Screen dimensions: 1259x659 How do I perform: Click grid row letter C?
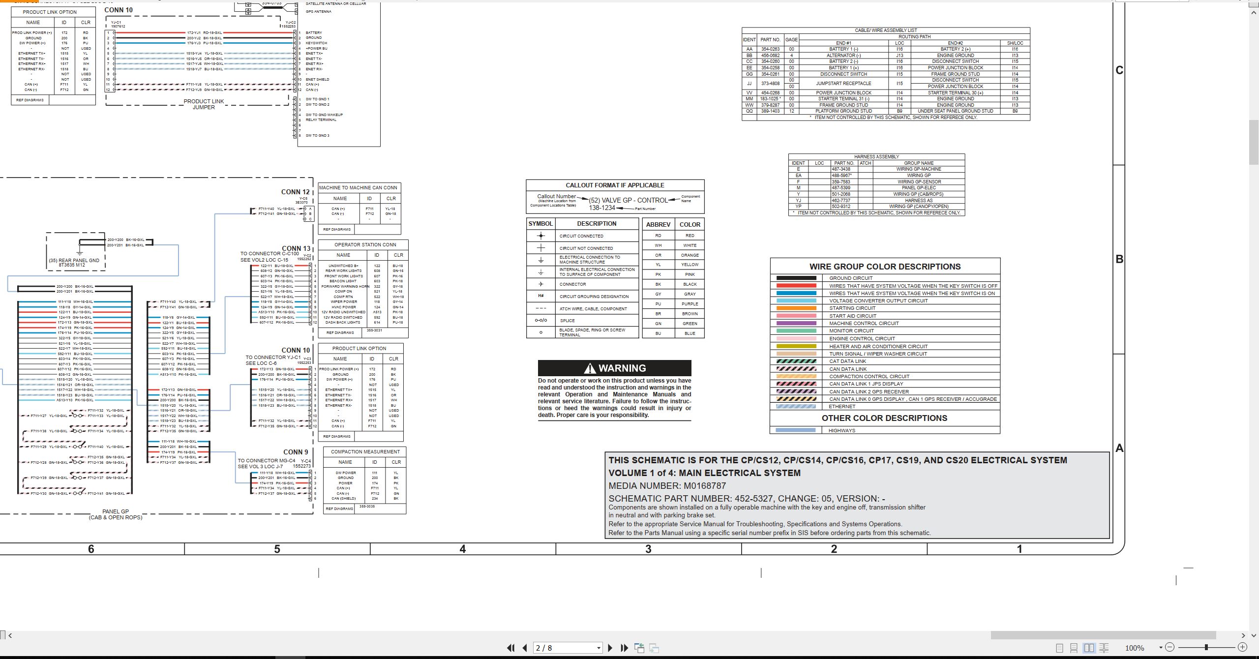click(1119, 70)
